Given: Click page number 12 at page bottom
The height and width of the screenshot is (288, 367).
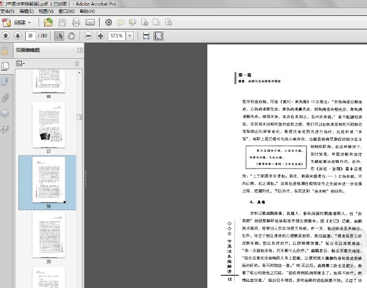Looking at the screenshot, I should tap(229, 279).
